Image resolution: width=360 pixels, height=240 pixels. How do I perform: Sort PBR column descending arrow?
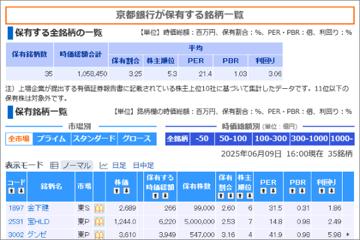click(x=302, y=191)
